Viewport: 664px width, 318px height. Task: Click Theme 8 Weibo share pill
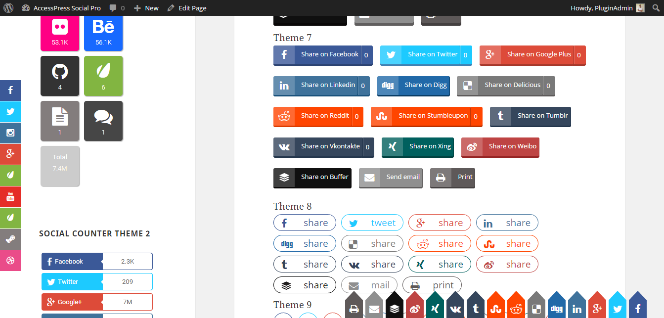click(507, 264)
